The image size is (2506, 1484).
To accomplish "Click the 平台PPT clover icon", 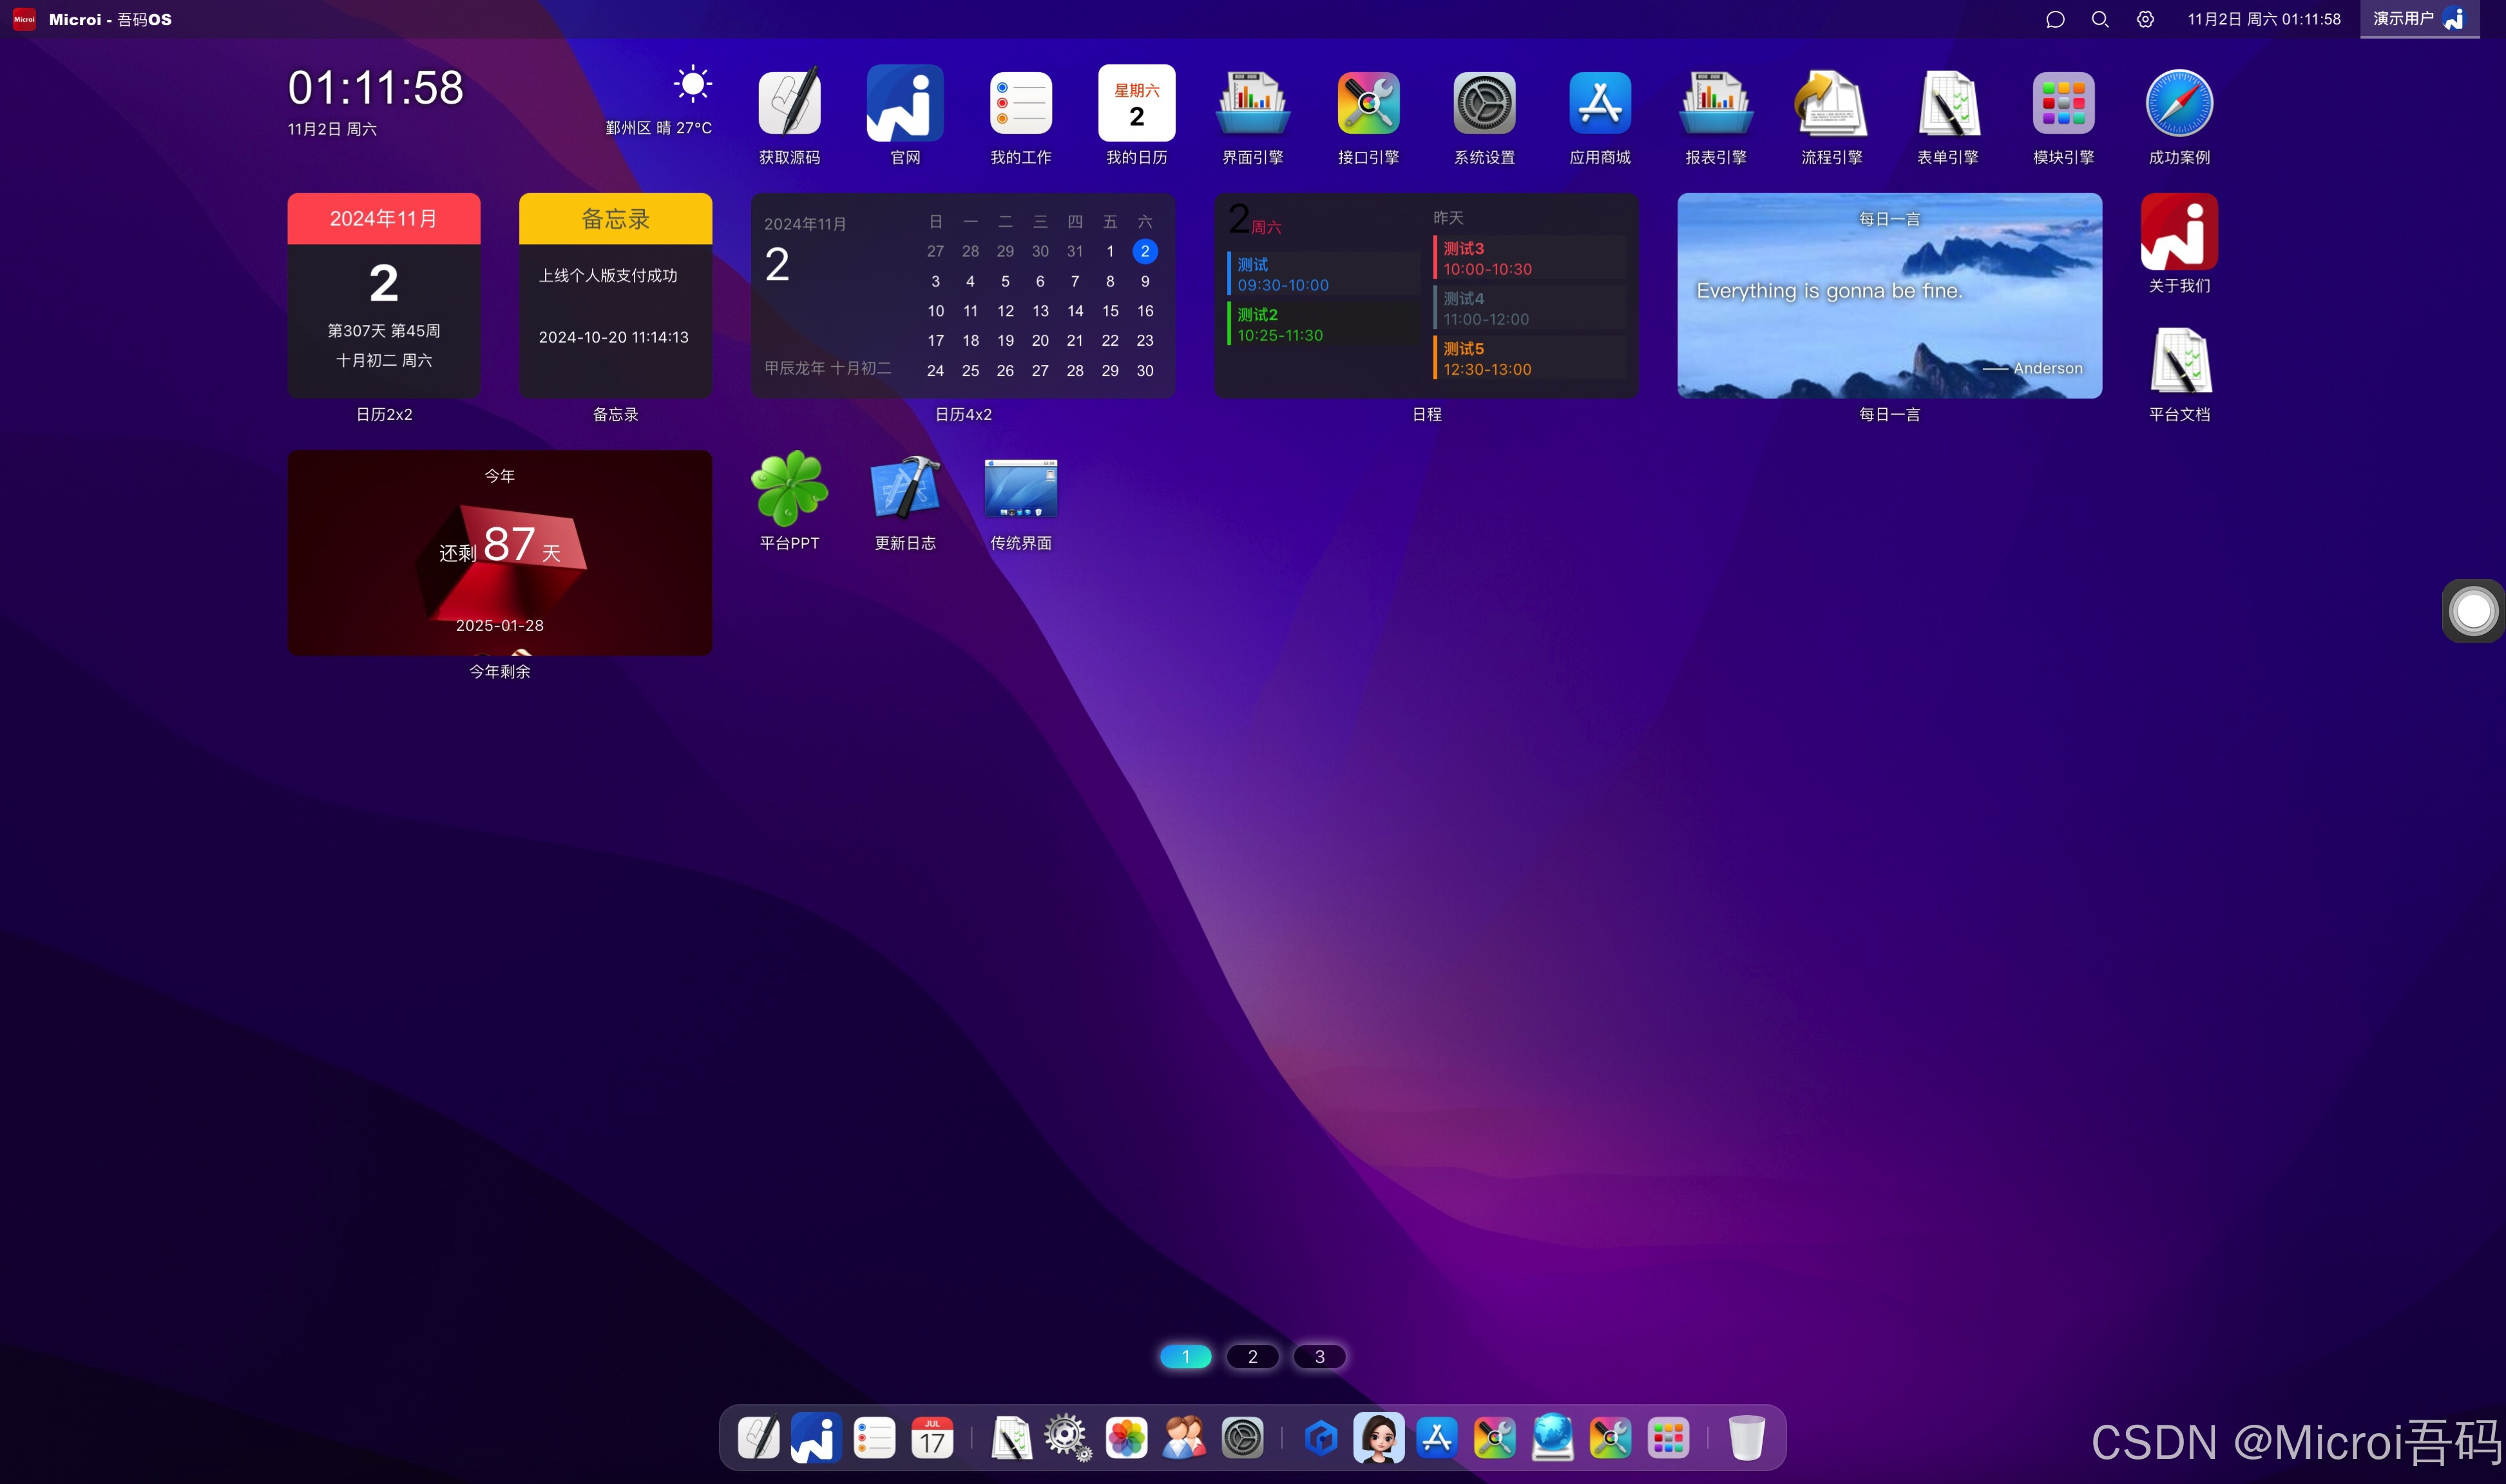I will [789, 489].
